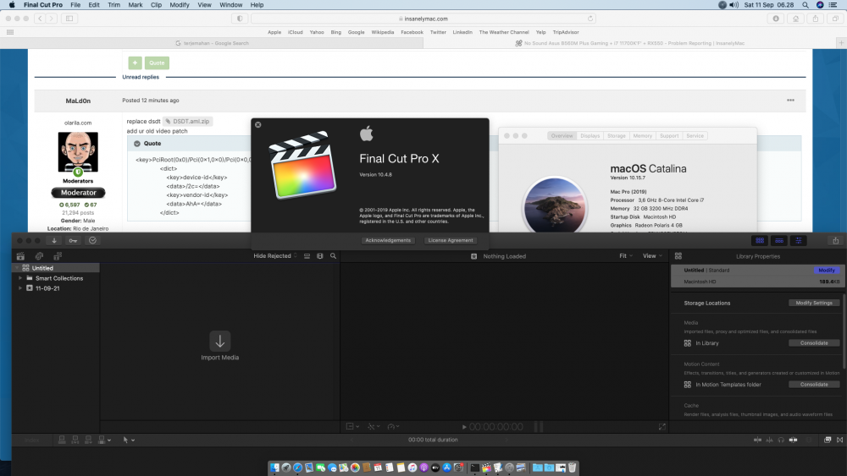Click the Acknowledgements button

[x=388, y=240]
